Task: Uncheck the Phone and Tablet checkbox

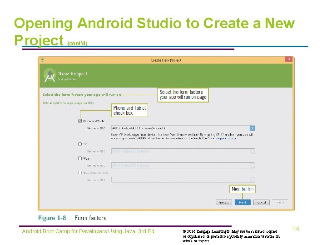Action: coord(80,121)
